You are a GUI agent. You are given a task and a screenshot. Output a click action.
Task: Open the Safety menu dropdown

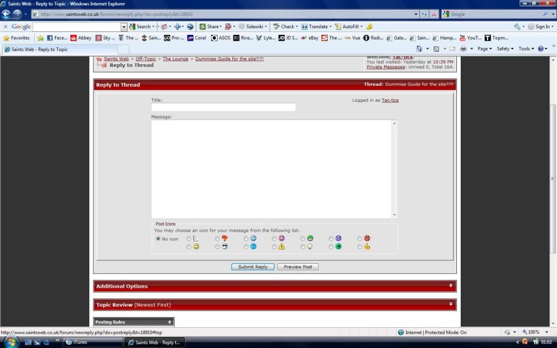click(505, 49)
